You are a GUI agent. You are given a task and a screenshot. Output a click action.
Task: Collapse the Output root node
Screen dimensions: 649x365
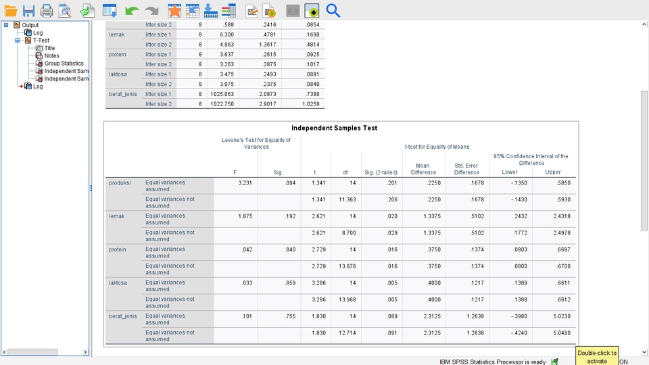point(6,25)
